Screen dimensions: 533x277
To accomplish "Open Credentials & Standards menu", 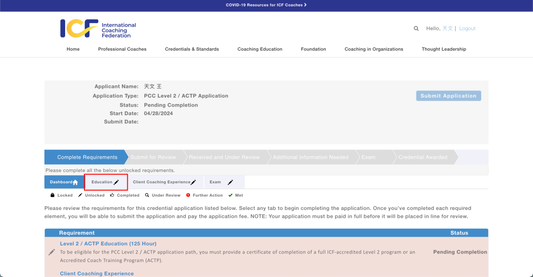I will pyautogui.click(x=191, y=49).
